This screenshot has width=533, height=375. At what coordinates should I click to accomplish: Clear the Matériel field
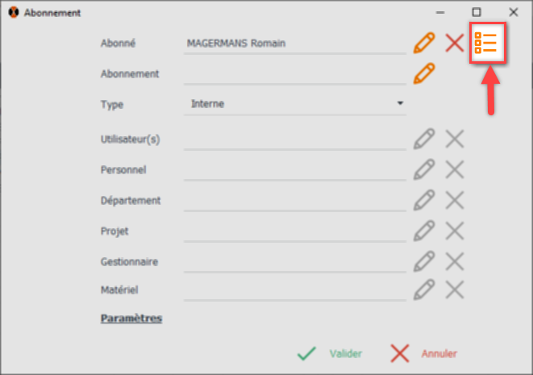click(x=455, y=290)
